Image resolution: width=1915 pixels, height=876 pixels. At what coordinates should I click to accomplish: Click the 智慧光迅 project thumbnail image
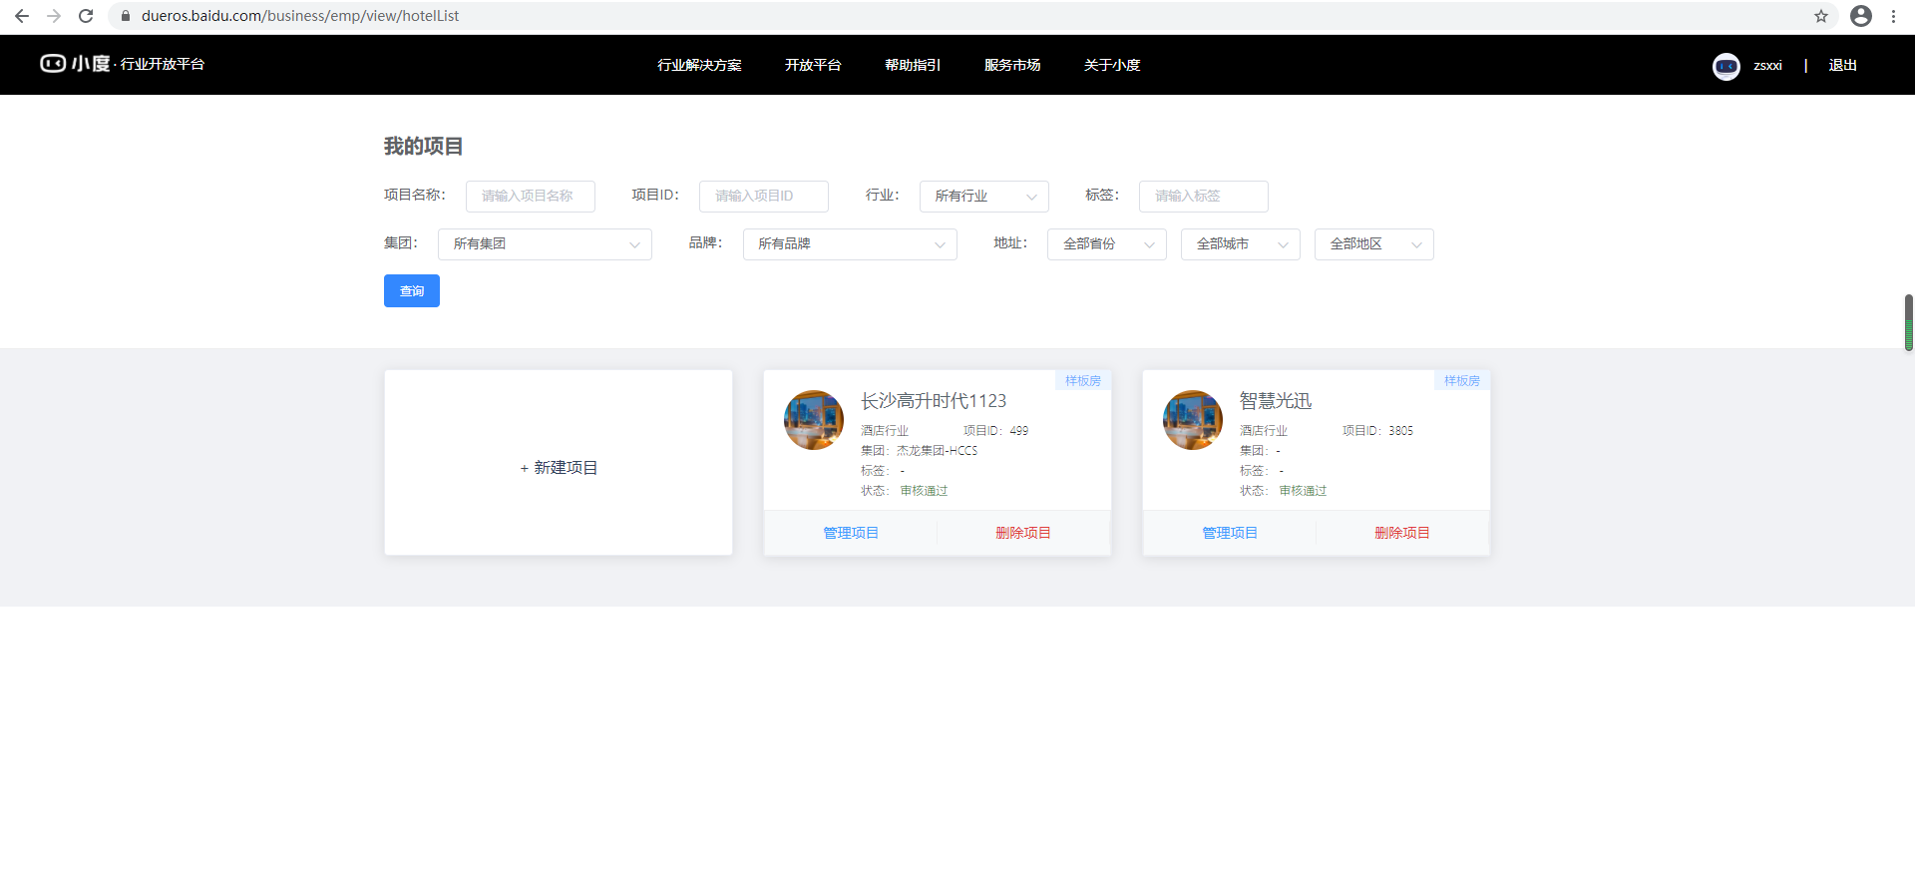pyautogui.click(x=1193, y=420)
